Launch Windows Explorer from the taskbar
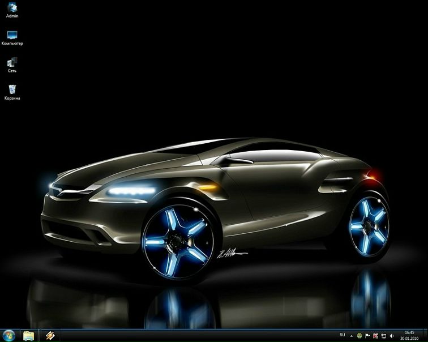 click(x=28, y=336)
